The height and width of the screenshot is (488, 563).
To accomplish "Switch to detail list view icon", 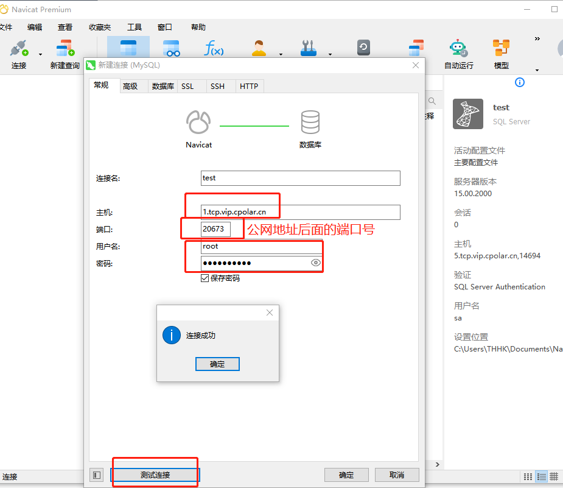I will click(541, 476).
